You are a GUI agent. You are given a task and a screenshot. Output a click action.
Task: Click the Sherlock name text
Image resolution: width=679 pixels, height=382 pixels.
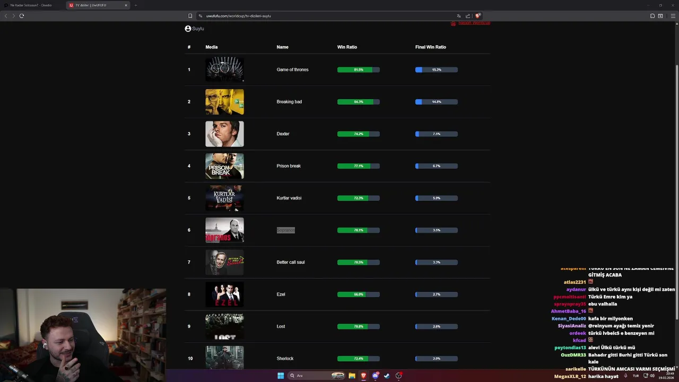pyautogui.click(x=285, y=359)
